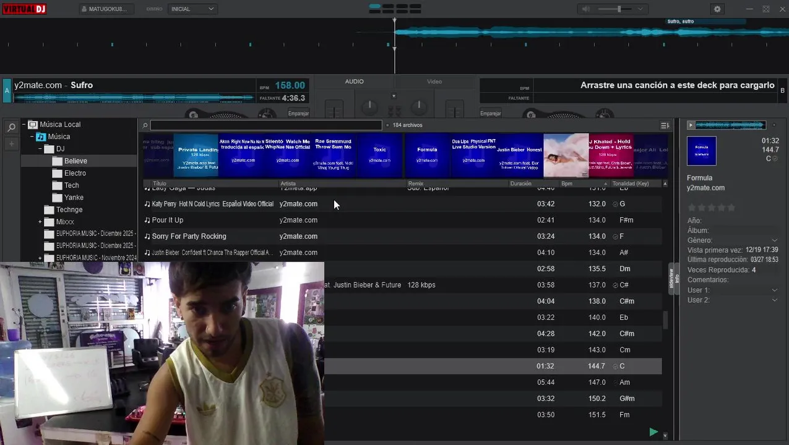The width and height of the screenshot is (789, 445).
Task: Select the Toxic cover thumbnail
Action: [380, 156]
